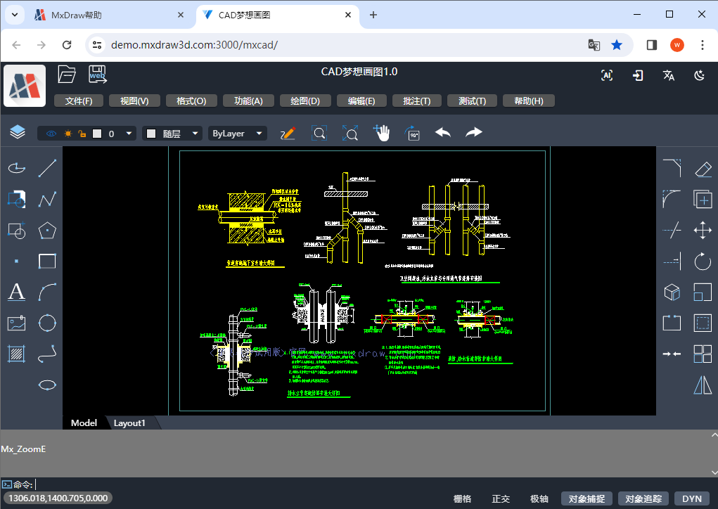Select the Rectangle drawing tool
The width and height of the screenshot is (718, 509).
point(46,261)
